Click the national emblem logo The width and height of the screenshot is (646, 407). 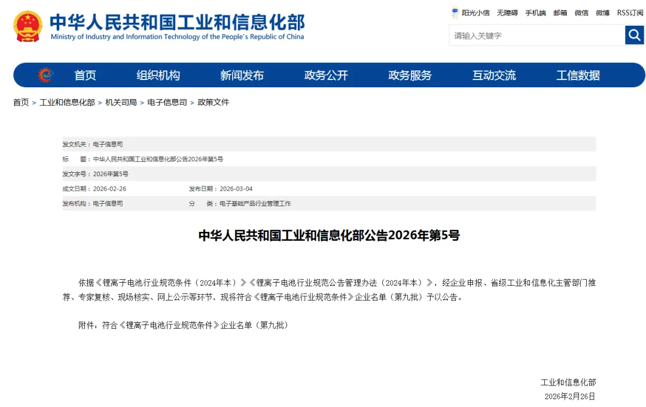[x=28, y=26]
